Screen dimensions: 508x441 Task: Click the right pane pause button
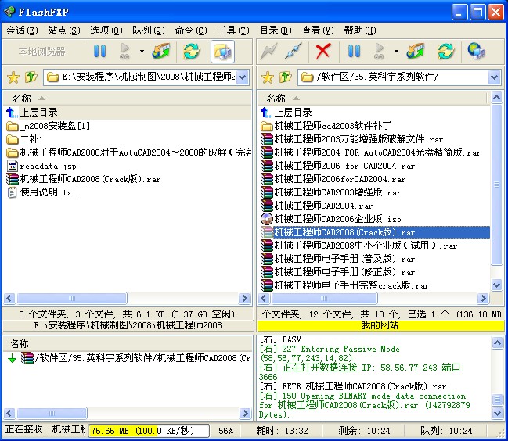tap(354, 51)
